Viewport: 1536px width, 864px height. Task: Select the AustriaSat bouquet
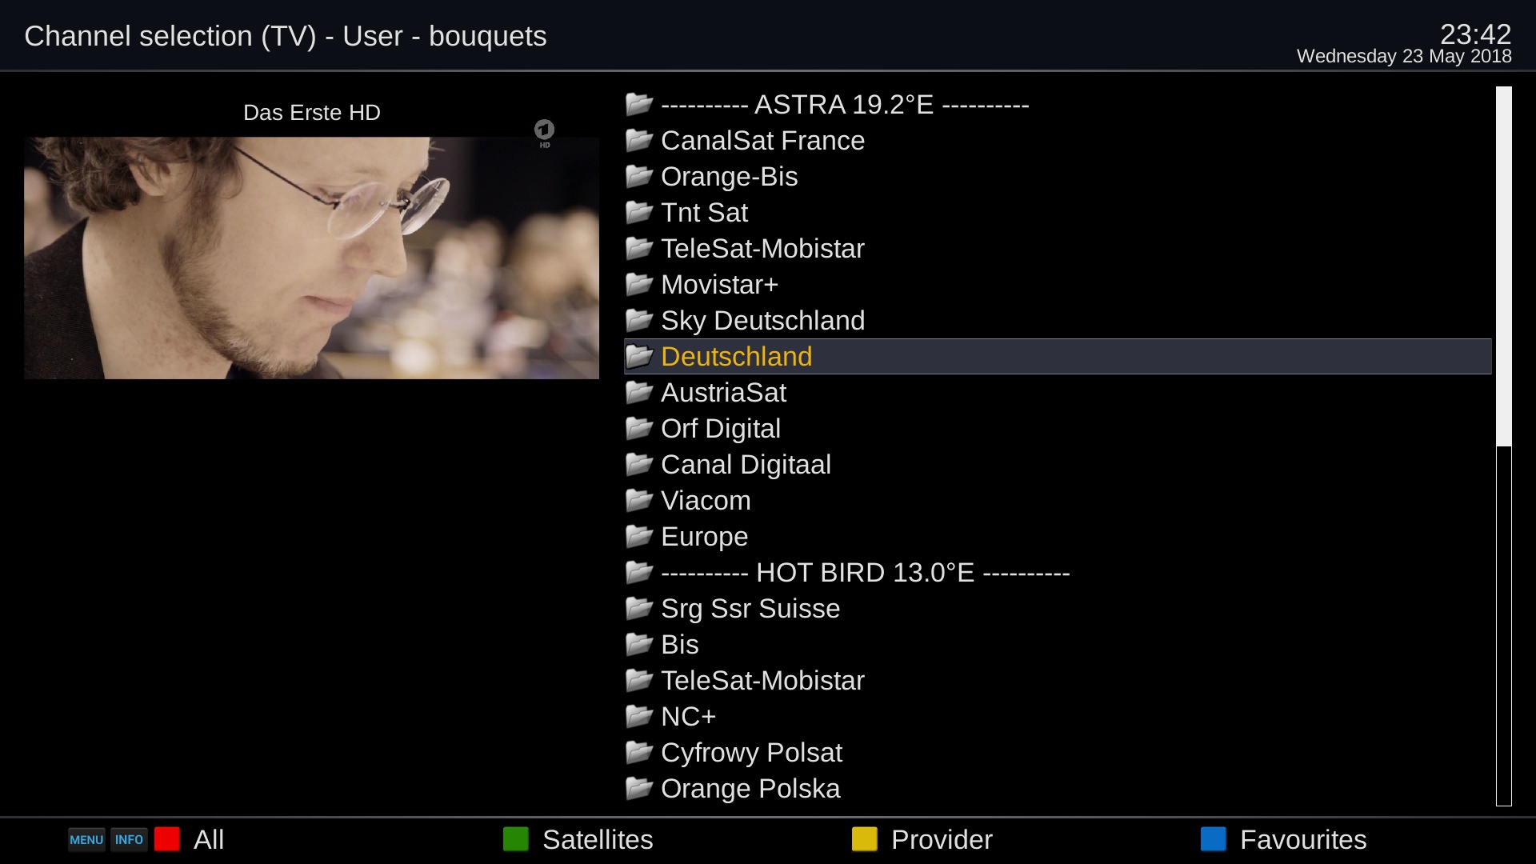pos(1058,392)
